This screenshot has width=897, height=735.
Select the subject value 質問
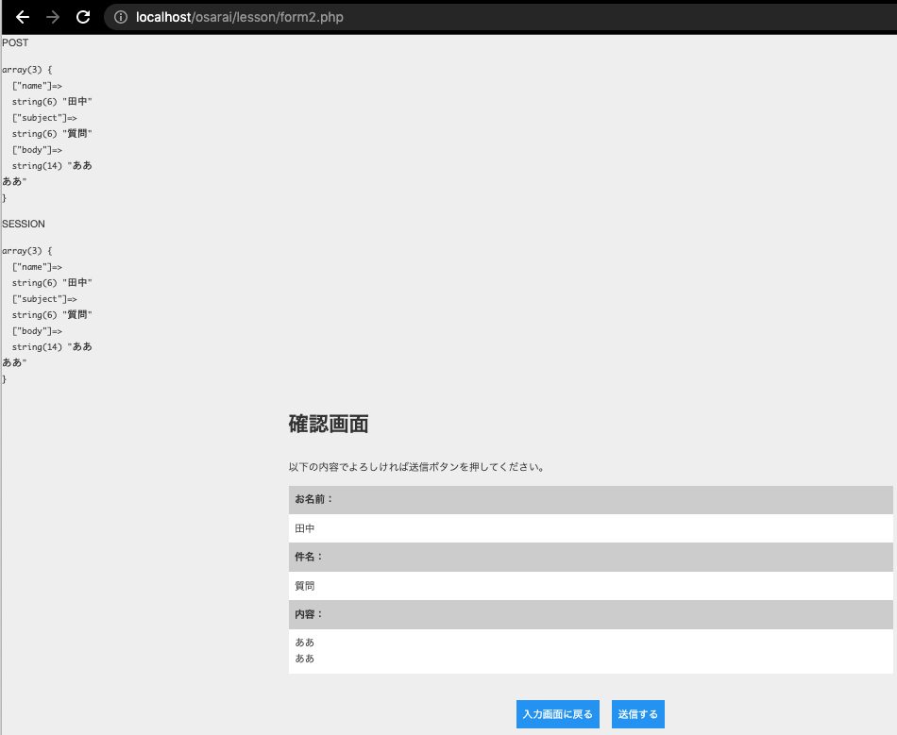(x=304, y=585)
